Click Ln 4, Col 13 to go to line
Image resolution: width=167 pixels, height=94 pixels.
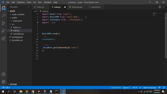coord(116,88)
